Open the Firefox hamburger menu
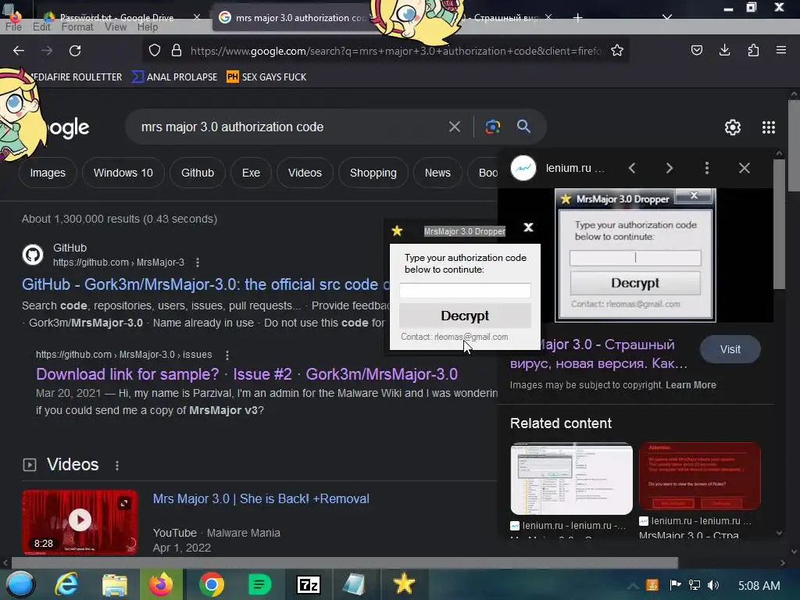Screen dimensions: 800x600 point(780,50)
